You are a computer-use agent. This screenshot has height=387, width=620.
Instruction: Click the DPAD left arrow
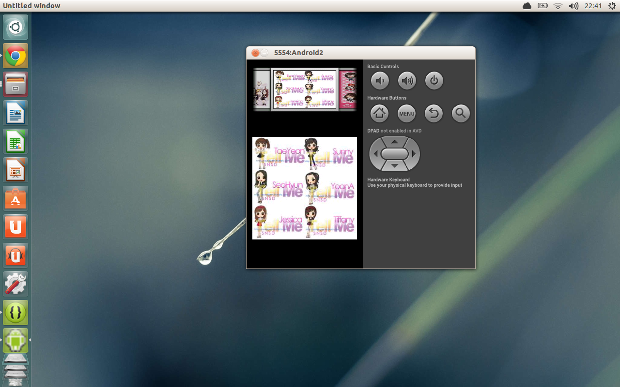point(375,154)
